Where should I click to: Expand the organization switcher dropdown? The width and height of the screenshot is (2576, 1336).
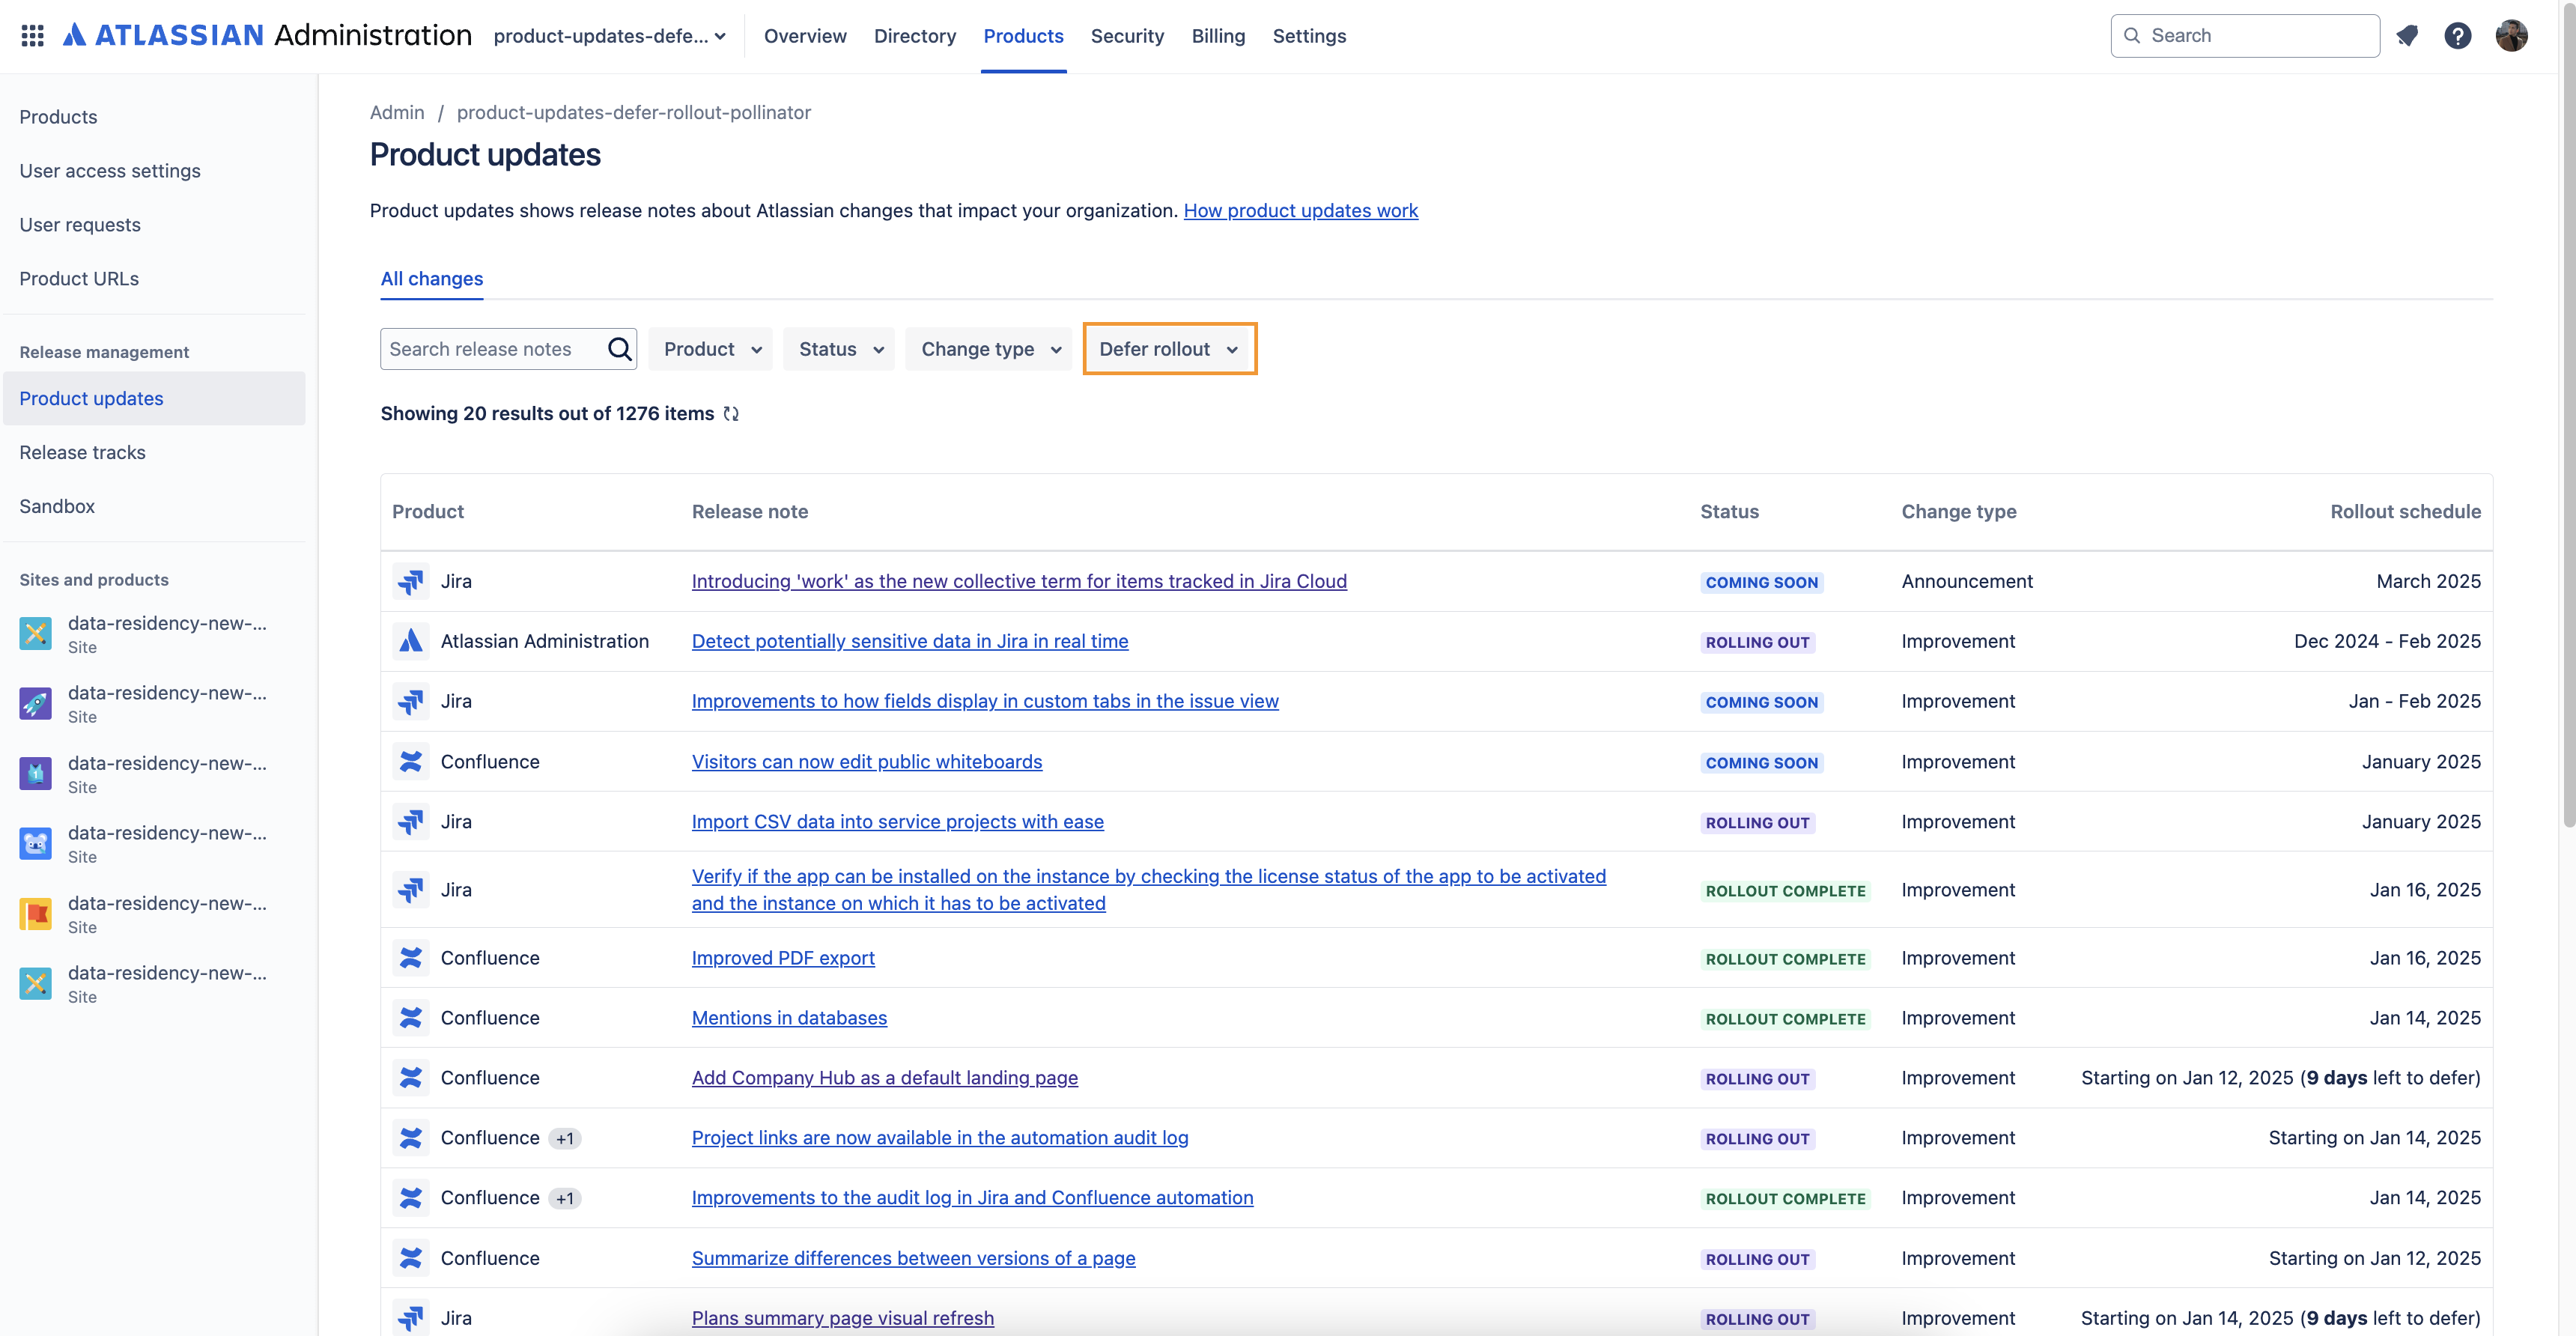coord(610,36)
